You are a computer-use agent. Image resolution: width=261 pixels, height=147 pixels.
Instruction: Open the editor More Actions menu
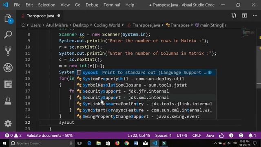(x=255, y=16)
